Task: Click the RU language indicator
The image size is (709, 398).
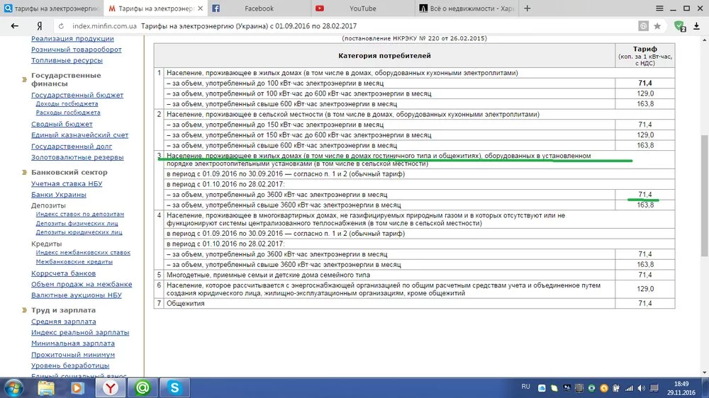Action: click(x=525, y=387)
